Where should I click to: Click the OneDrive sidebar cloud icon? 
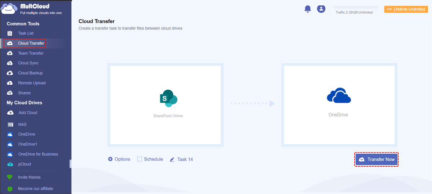click(10, 134)
